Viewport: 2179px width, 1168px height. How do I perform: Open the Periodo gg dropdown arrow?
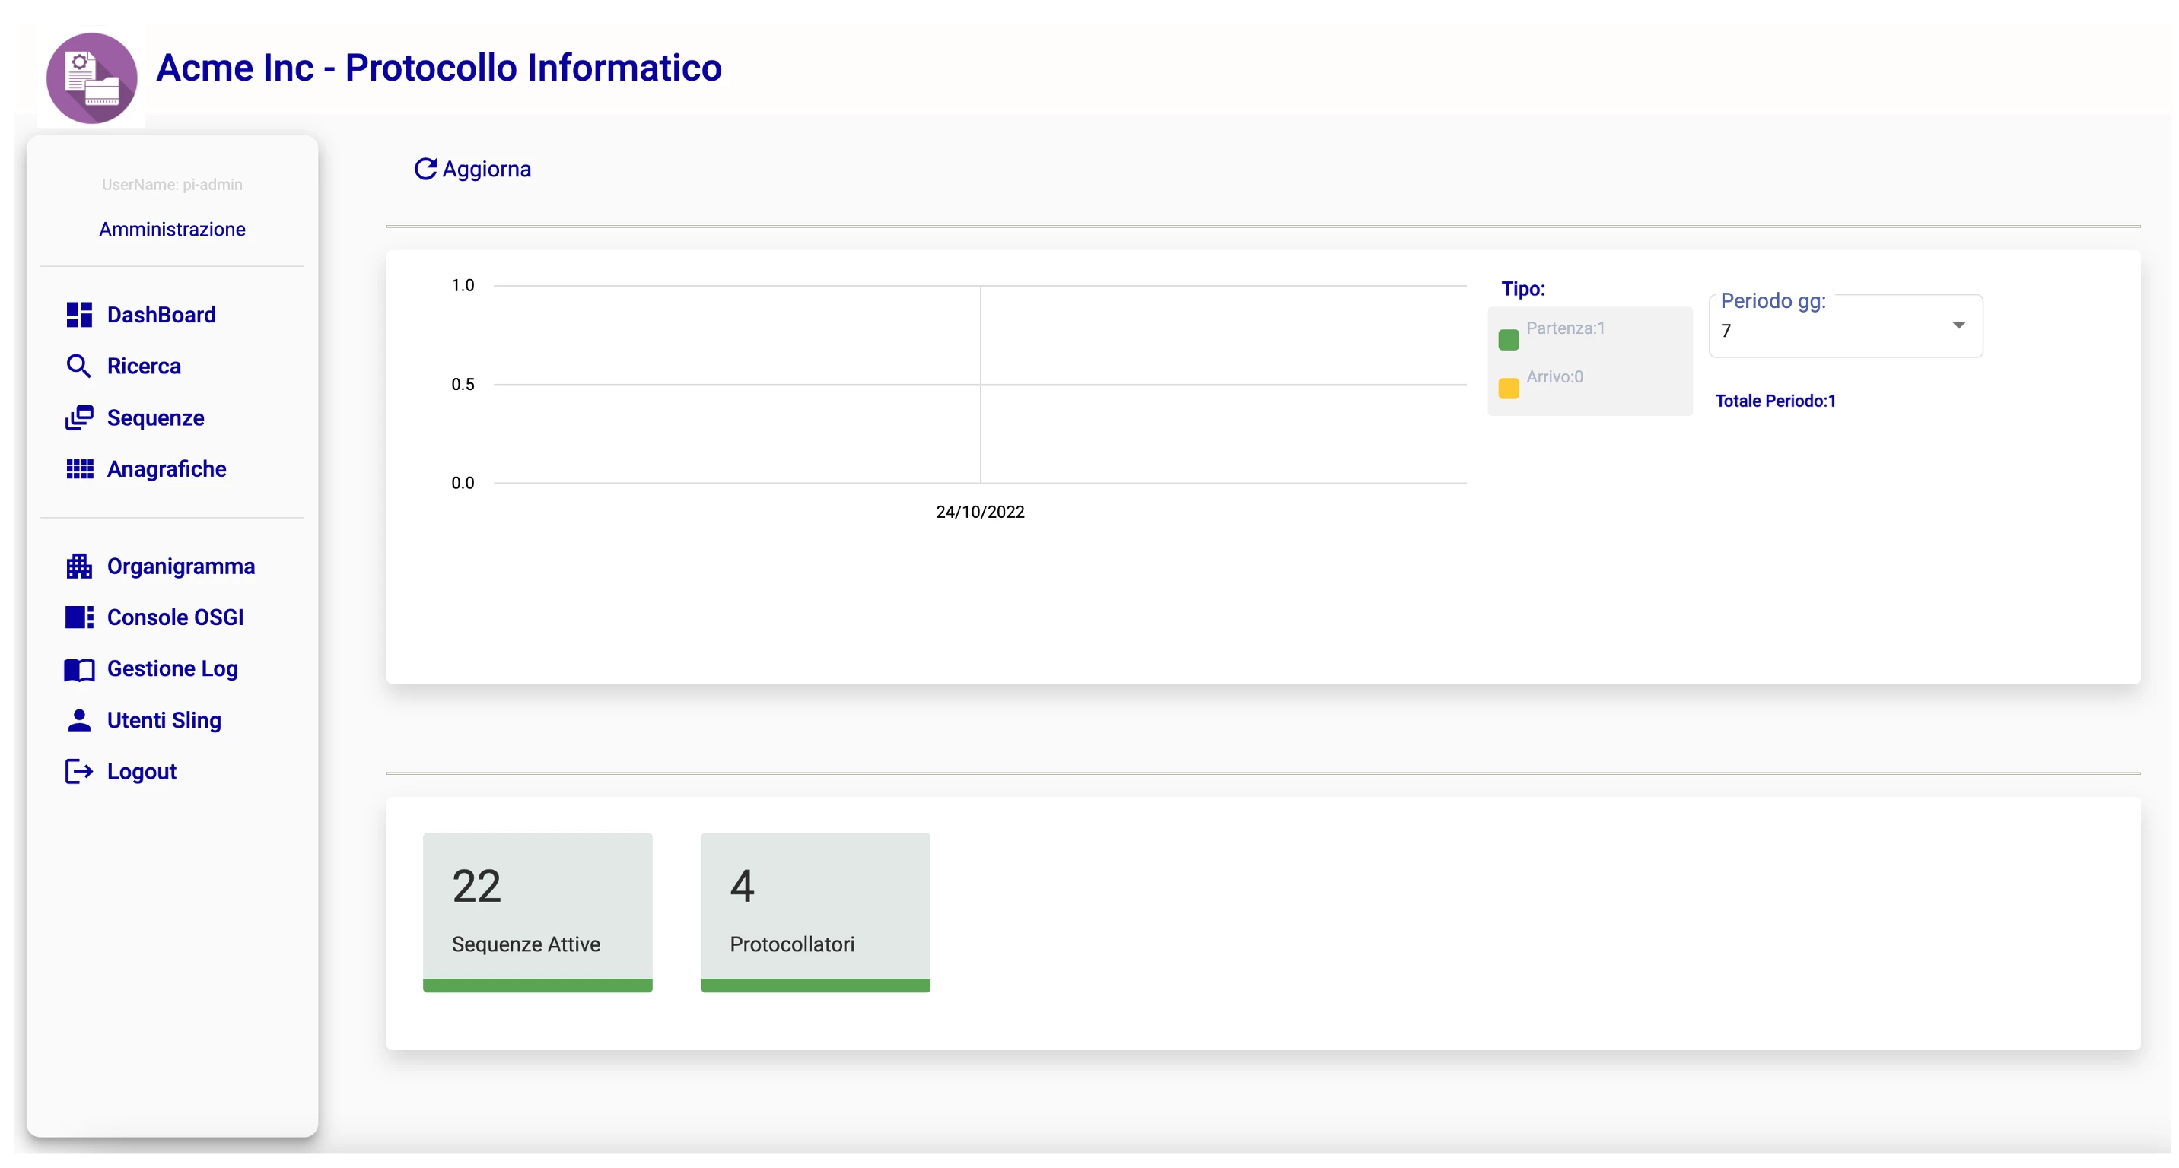[x=1958, y=325]
